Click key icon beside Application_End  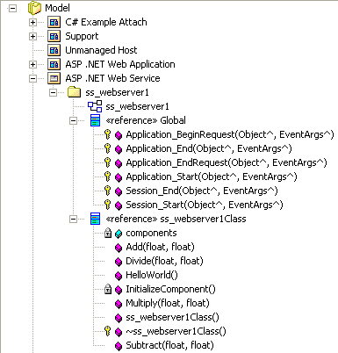(x=108, y=148)
